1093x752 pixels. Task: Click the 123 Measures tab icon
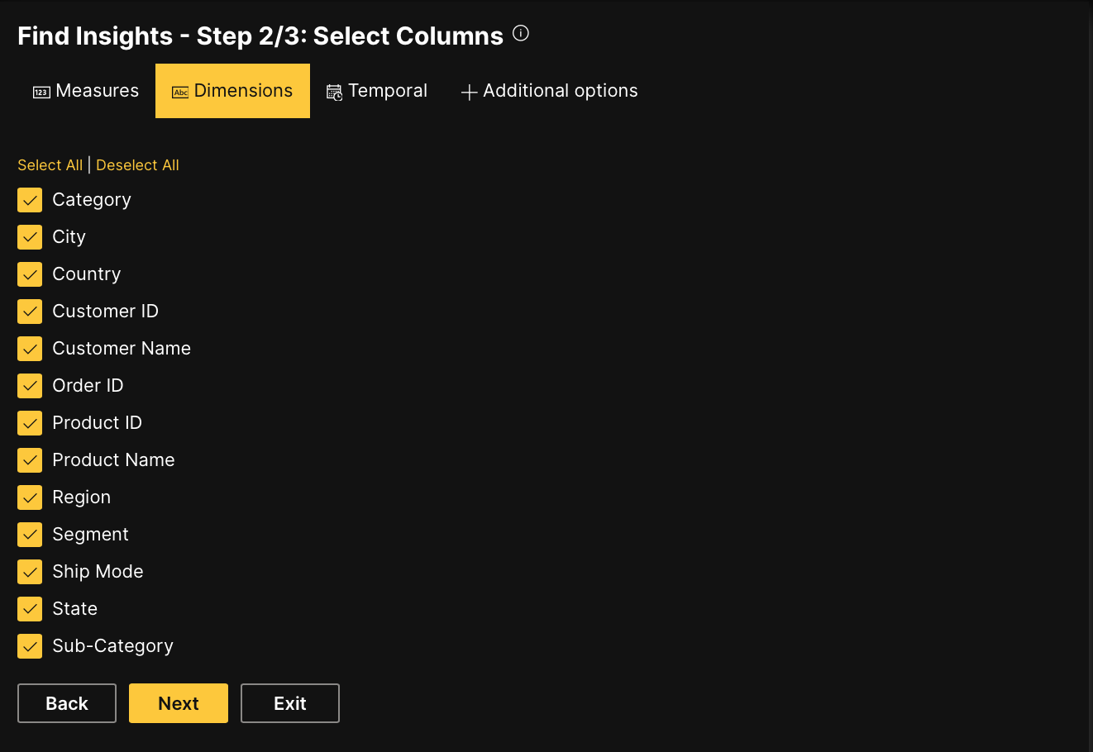point(41,93)
